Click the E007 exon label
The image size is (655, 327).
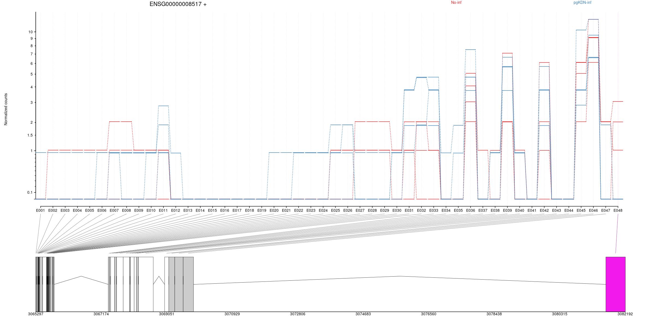coord(114,210)
